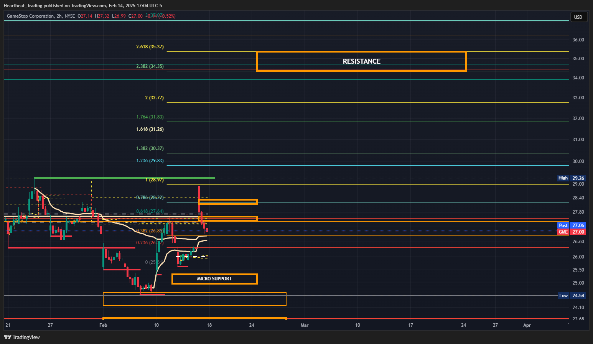The image size is (593, 344).
Task: Select the MICRO SUPPORT box label
Action: click(x=214, y=279)
